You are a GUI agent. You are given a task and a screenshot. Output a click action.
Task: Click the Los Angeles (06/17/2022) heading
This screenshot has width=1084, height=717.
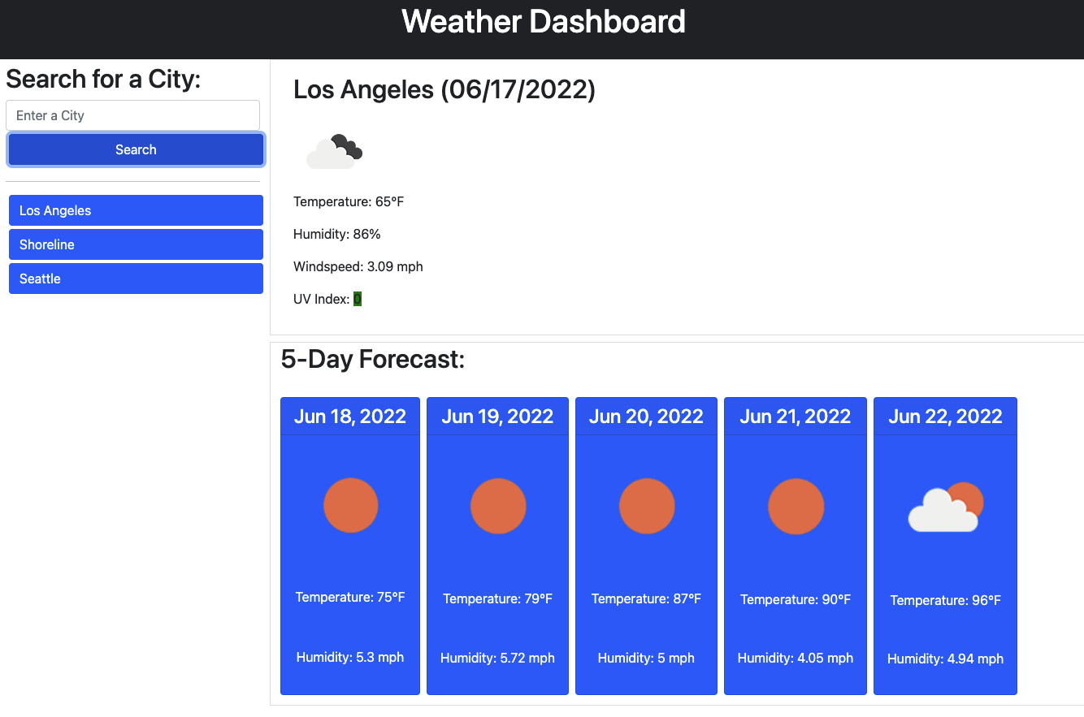click(444, 89)
